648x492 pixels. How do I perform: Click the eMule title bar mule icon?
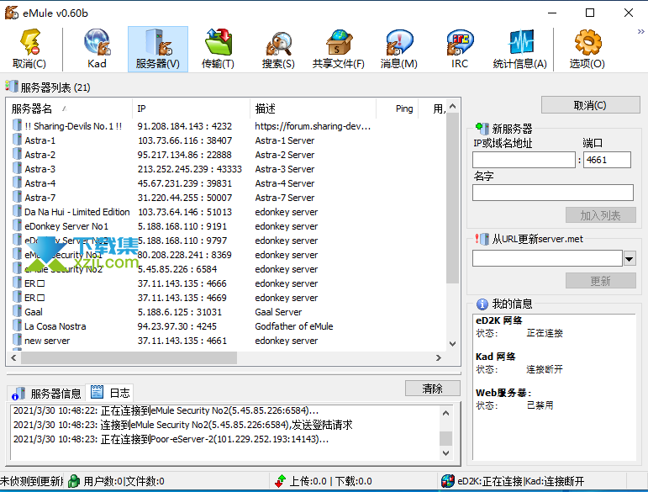(x=12, y=13)
